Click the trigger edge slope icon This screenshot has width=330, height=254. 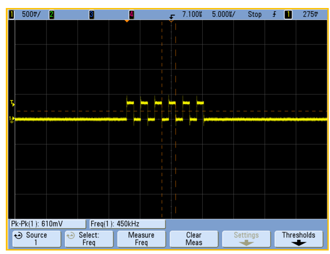(x=274, y=14)
